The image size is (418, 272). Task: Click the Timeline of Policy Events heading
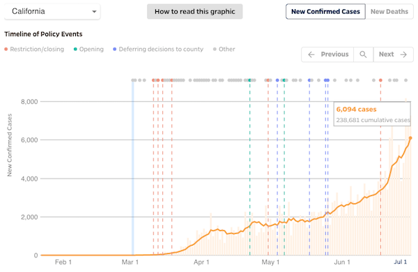(43, 34)
